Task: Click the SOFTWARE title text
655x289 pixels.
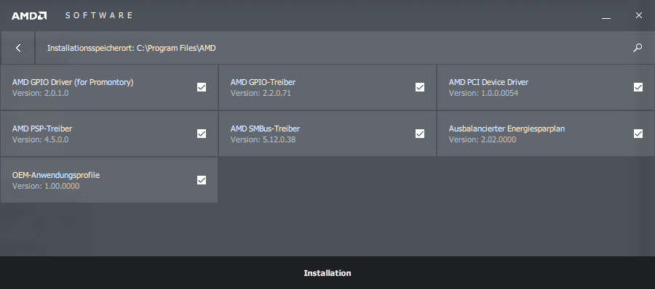Action: pos(100,15)
